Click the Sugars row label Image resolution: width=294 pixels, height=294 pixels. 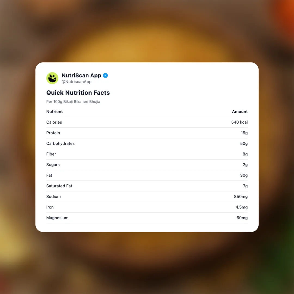click(x=53, y=165)
